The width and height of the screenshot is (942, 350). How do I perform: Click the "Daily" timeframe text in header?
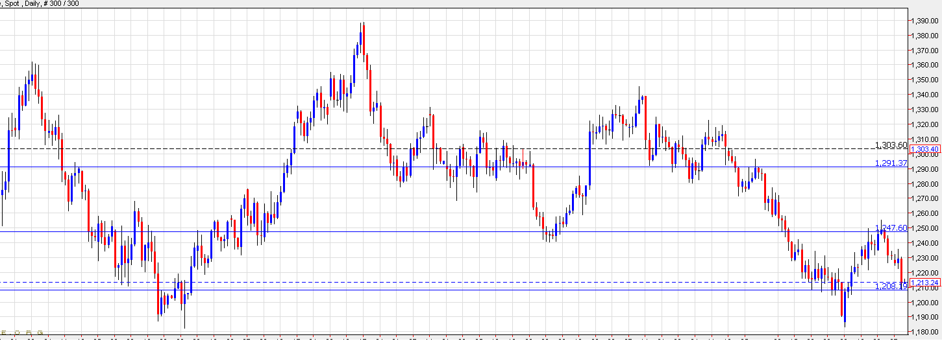pos(34,3)
